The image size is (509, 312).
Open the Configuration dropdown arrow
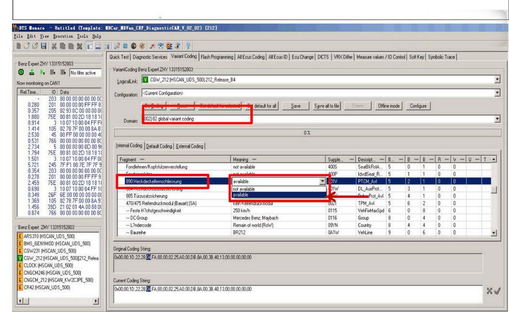tap(497, 93)
